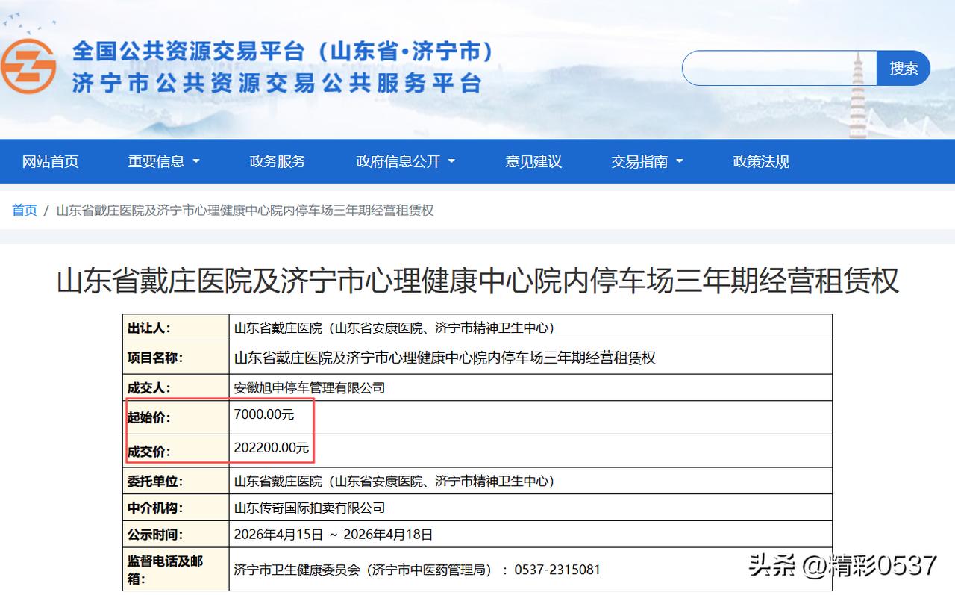The width and height of the screenshot is (955, 595).
Task: Expand the 重要信息 dropdown menu
Action: click(163, 161)
